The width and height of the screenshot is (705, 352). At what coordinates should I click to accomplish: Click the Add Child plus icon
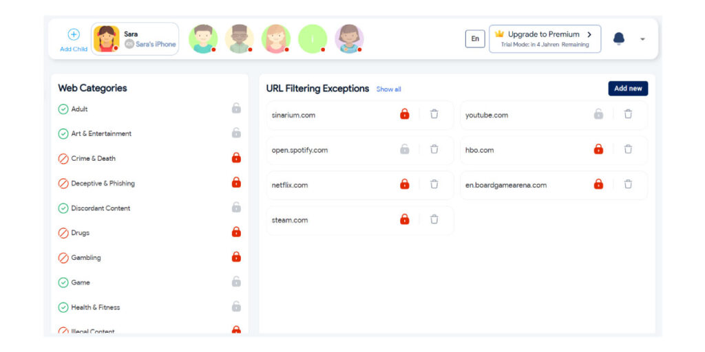click(x=74, y=34)
